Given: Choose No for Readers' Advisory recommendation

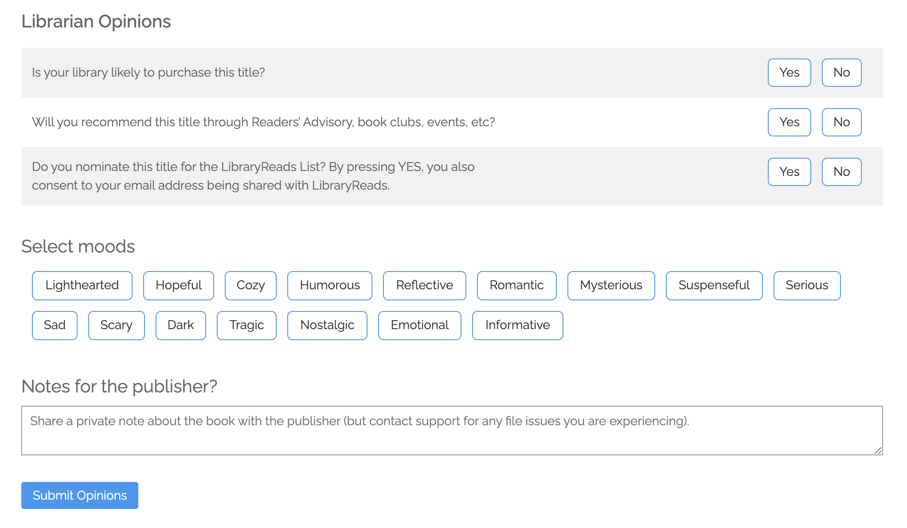Looking at the screenshot, I should coord(841,122).
